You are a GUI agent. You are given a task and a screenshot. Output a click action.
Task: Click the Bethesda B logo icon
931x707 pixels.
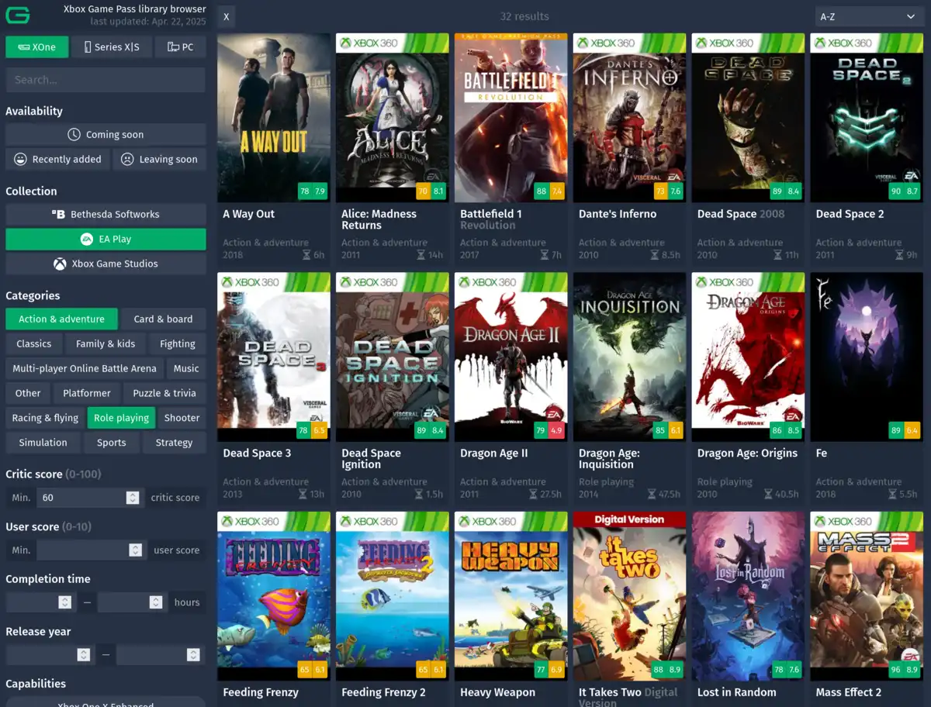[x=59, y=215]
